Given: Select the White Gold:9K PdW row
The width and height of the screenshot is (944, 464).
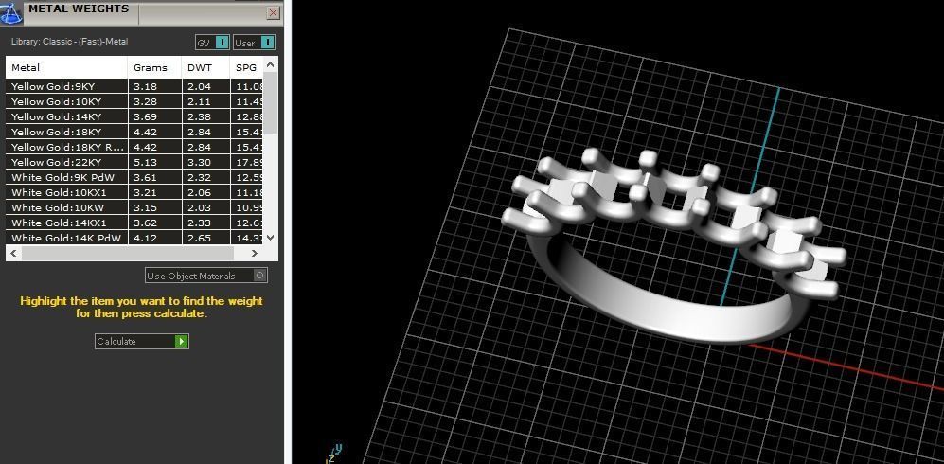Looking at the screenshot, I should point(134,177).
